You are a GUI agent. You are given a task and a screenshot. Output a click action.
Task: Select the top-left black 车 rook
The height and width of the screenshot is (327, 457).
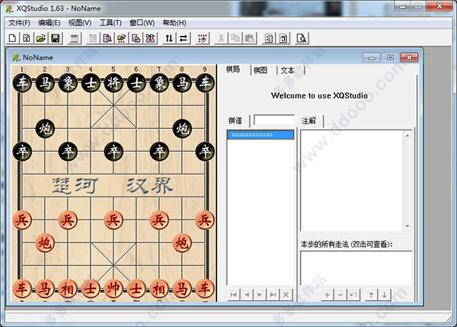pyautogui.click(x=22, y=83)
